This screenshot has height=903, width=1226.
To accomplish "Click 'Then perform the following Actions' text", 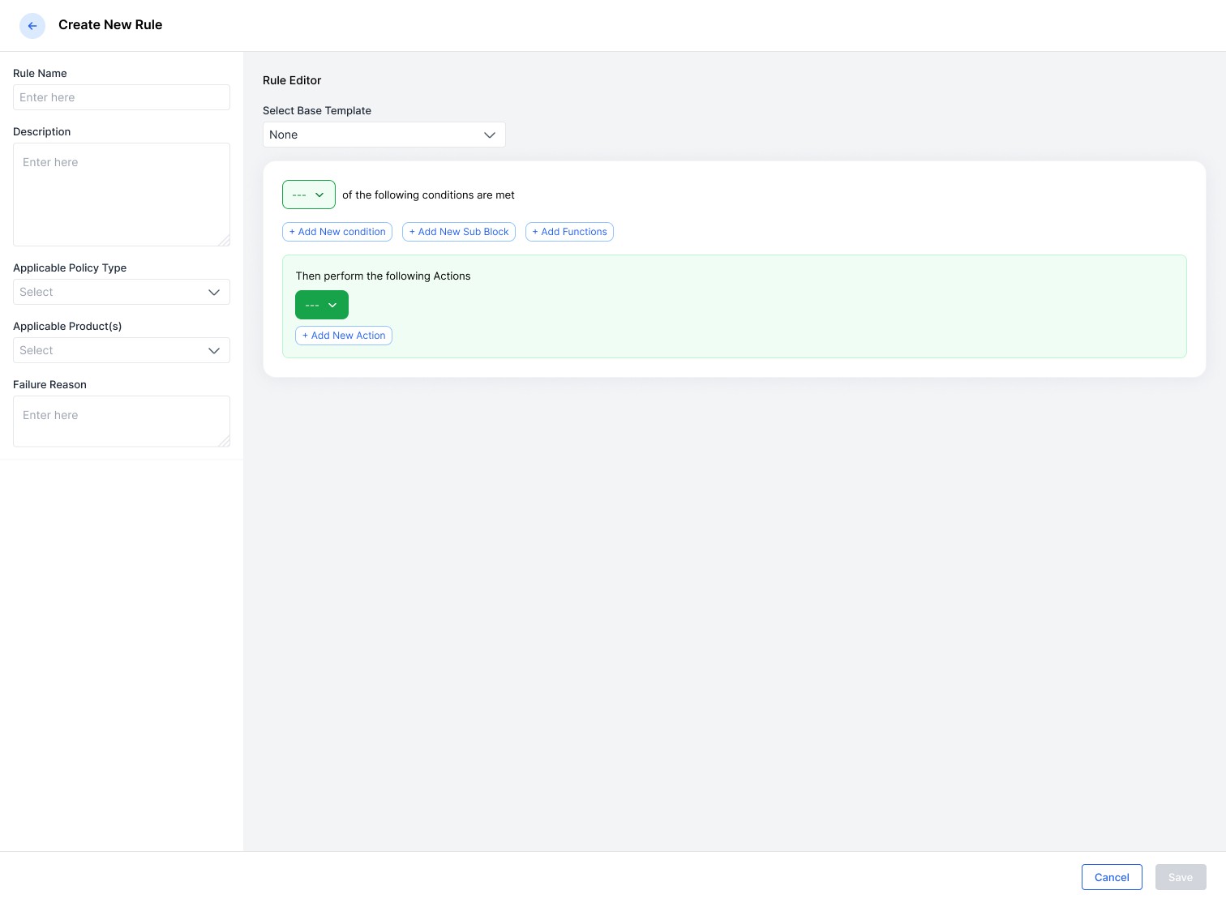I will coord(383,276).
